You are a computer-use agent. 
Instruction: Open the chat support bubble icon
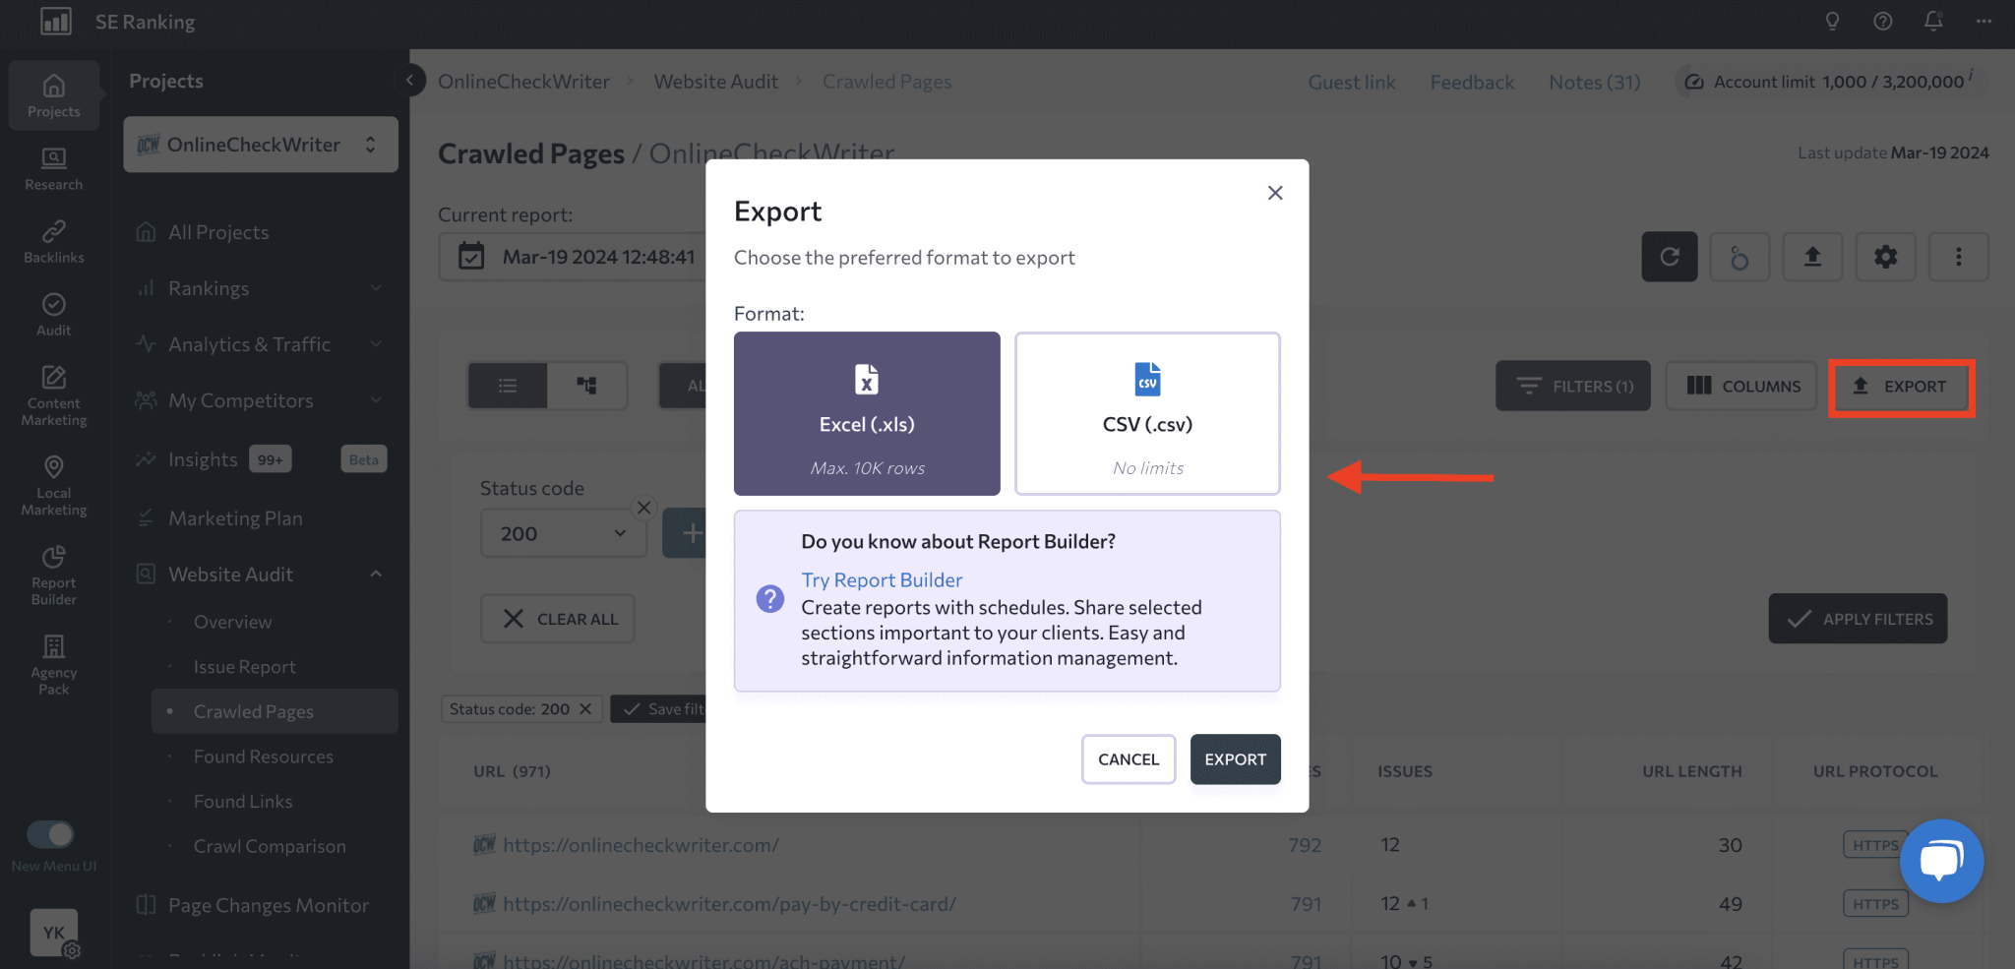click(1941, 861)
